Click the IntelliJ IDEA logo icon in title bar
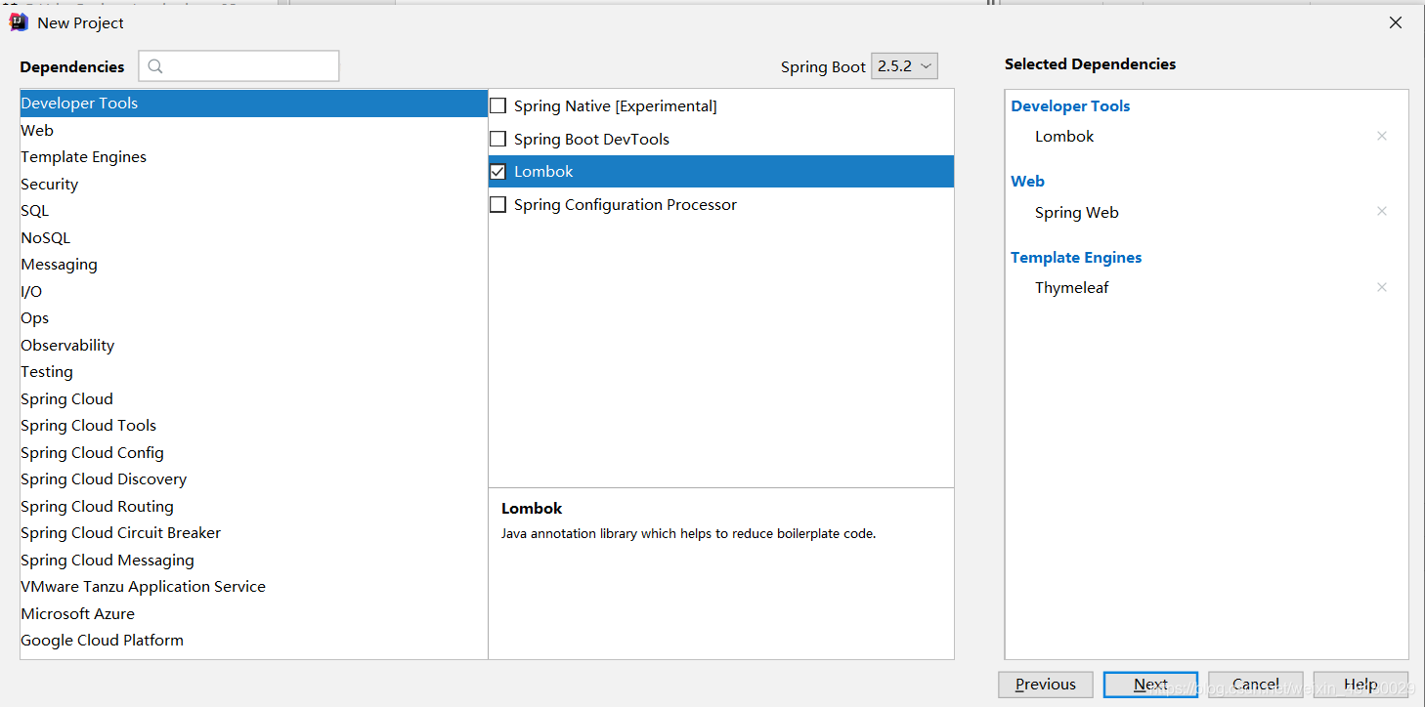 (19, 22)
